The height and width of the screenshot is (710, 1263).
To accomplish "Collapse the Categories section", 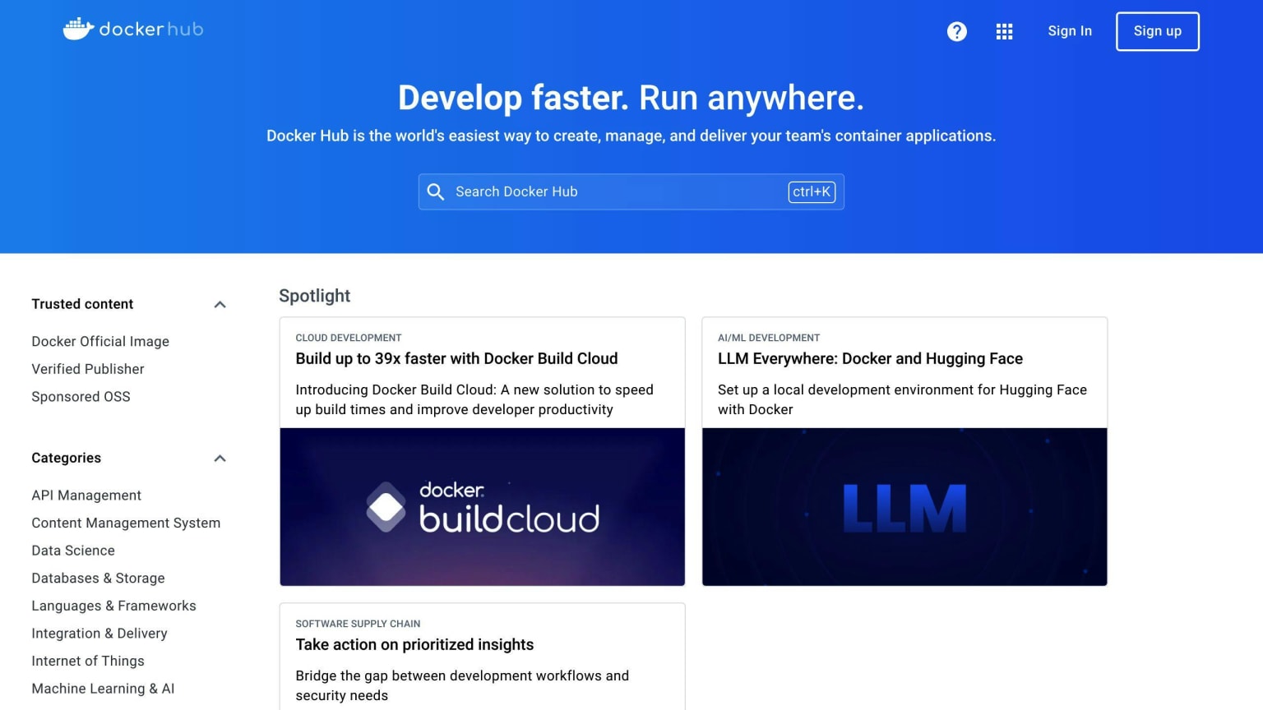I will click(220, 458).
